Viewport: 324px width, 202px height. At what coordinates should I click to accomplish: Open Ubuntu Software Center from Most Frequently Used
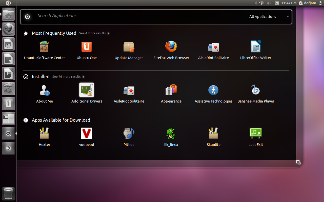coord(45,50)
